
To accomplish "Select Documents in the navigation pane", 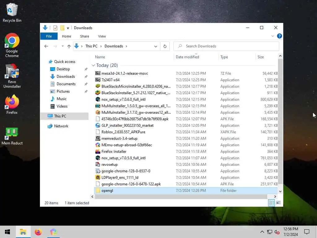I will point(66,84).
